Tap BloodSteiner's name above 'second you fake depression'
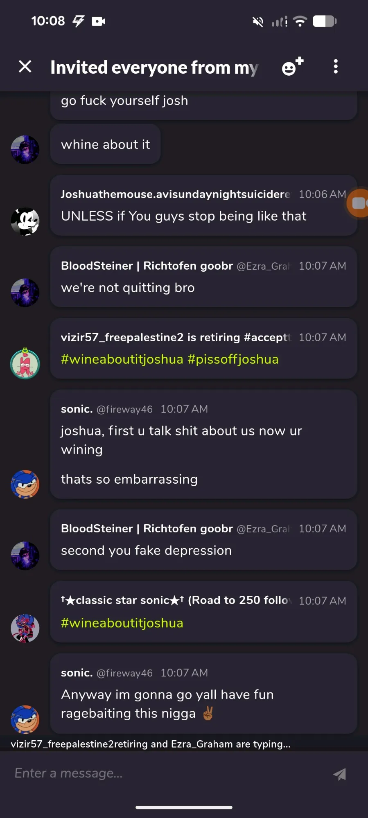This screenshot has width=368, height=818. point(147,529)
